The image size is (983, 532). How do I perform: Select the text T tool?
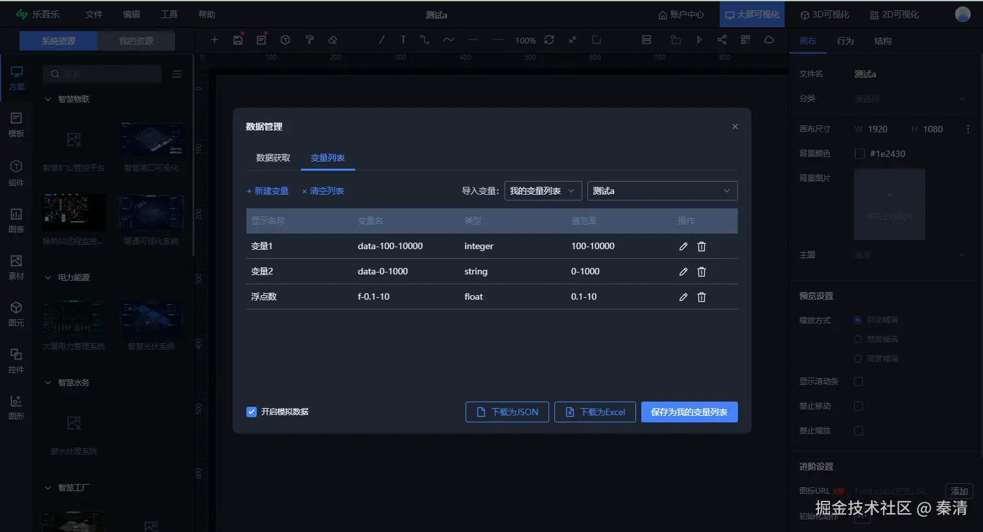403,40
